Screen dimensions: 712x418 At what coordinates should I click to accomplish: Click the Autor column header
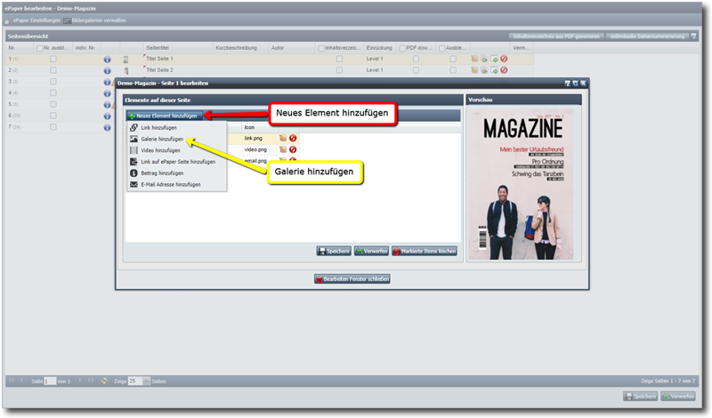pyautogui.click(x=292, y=48)
